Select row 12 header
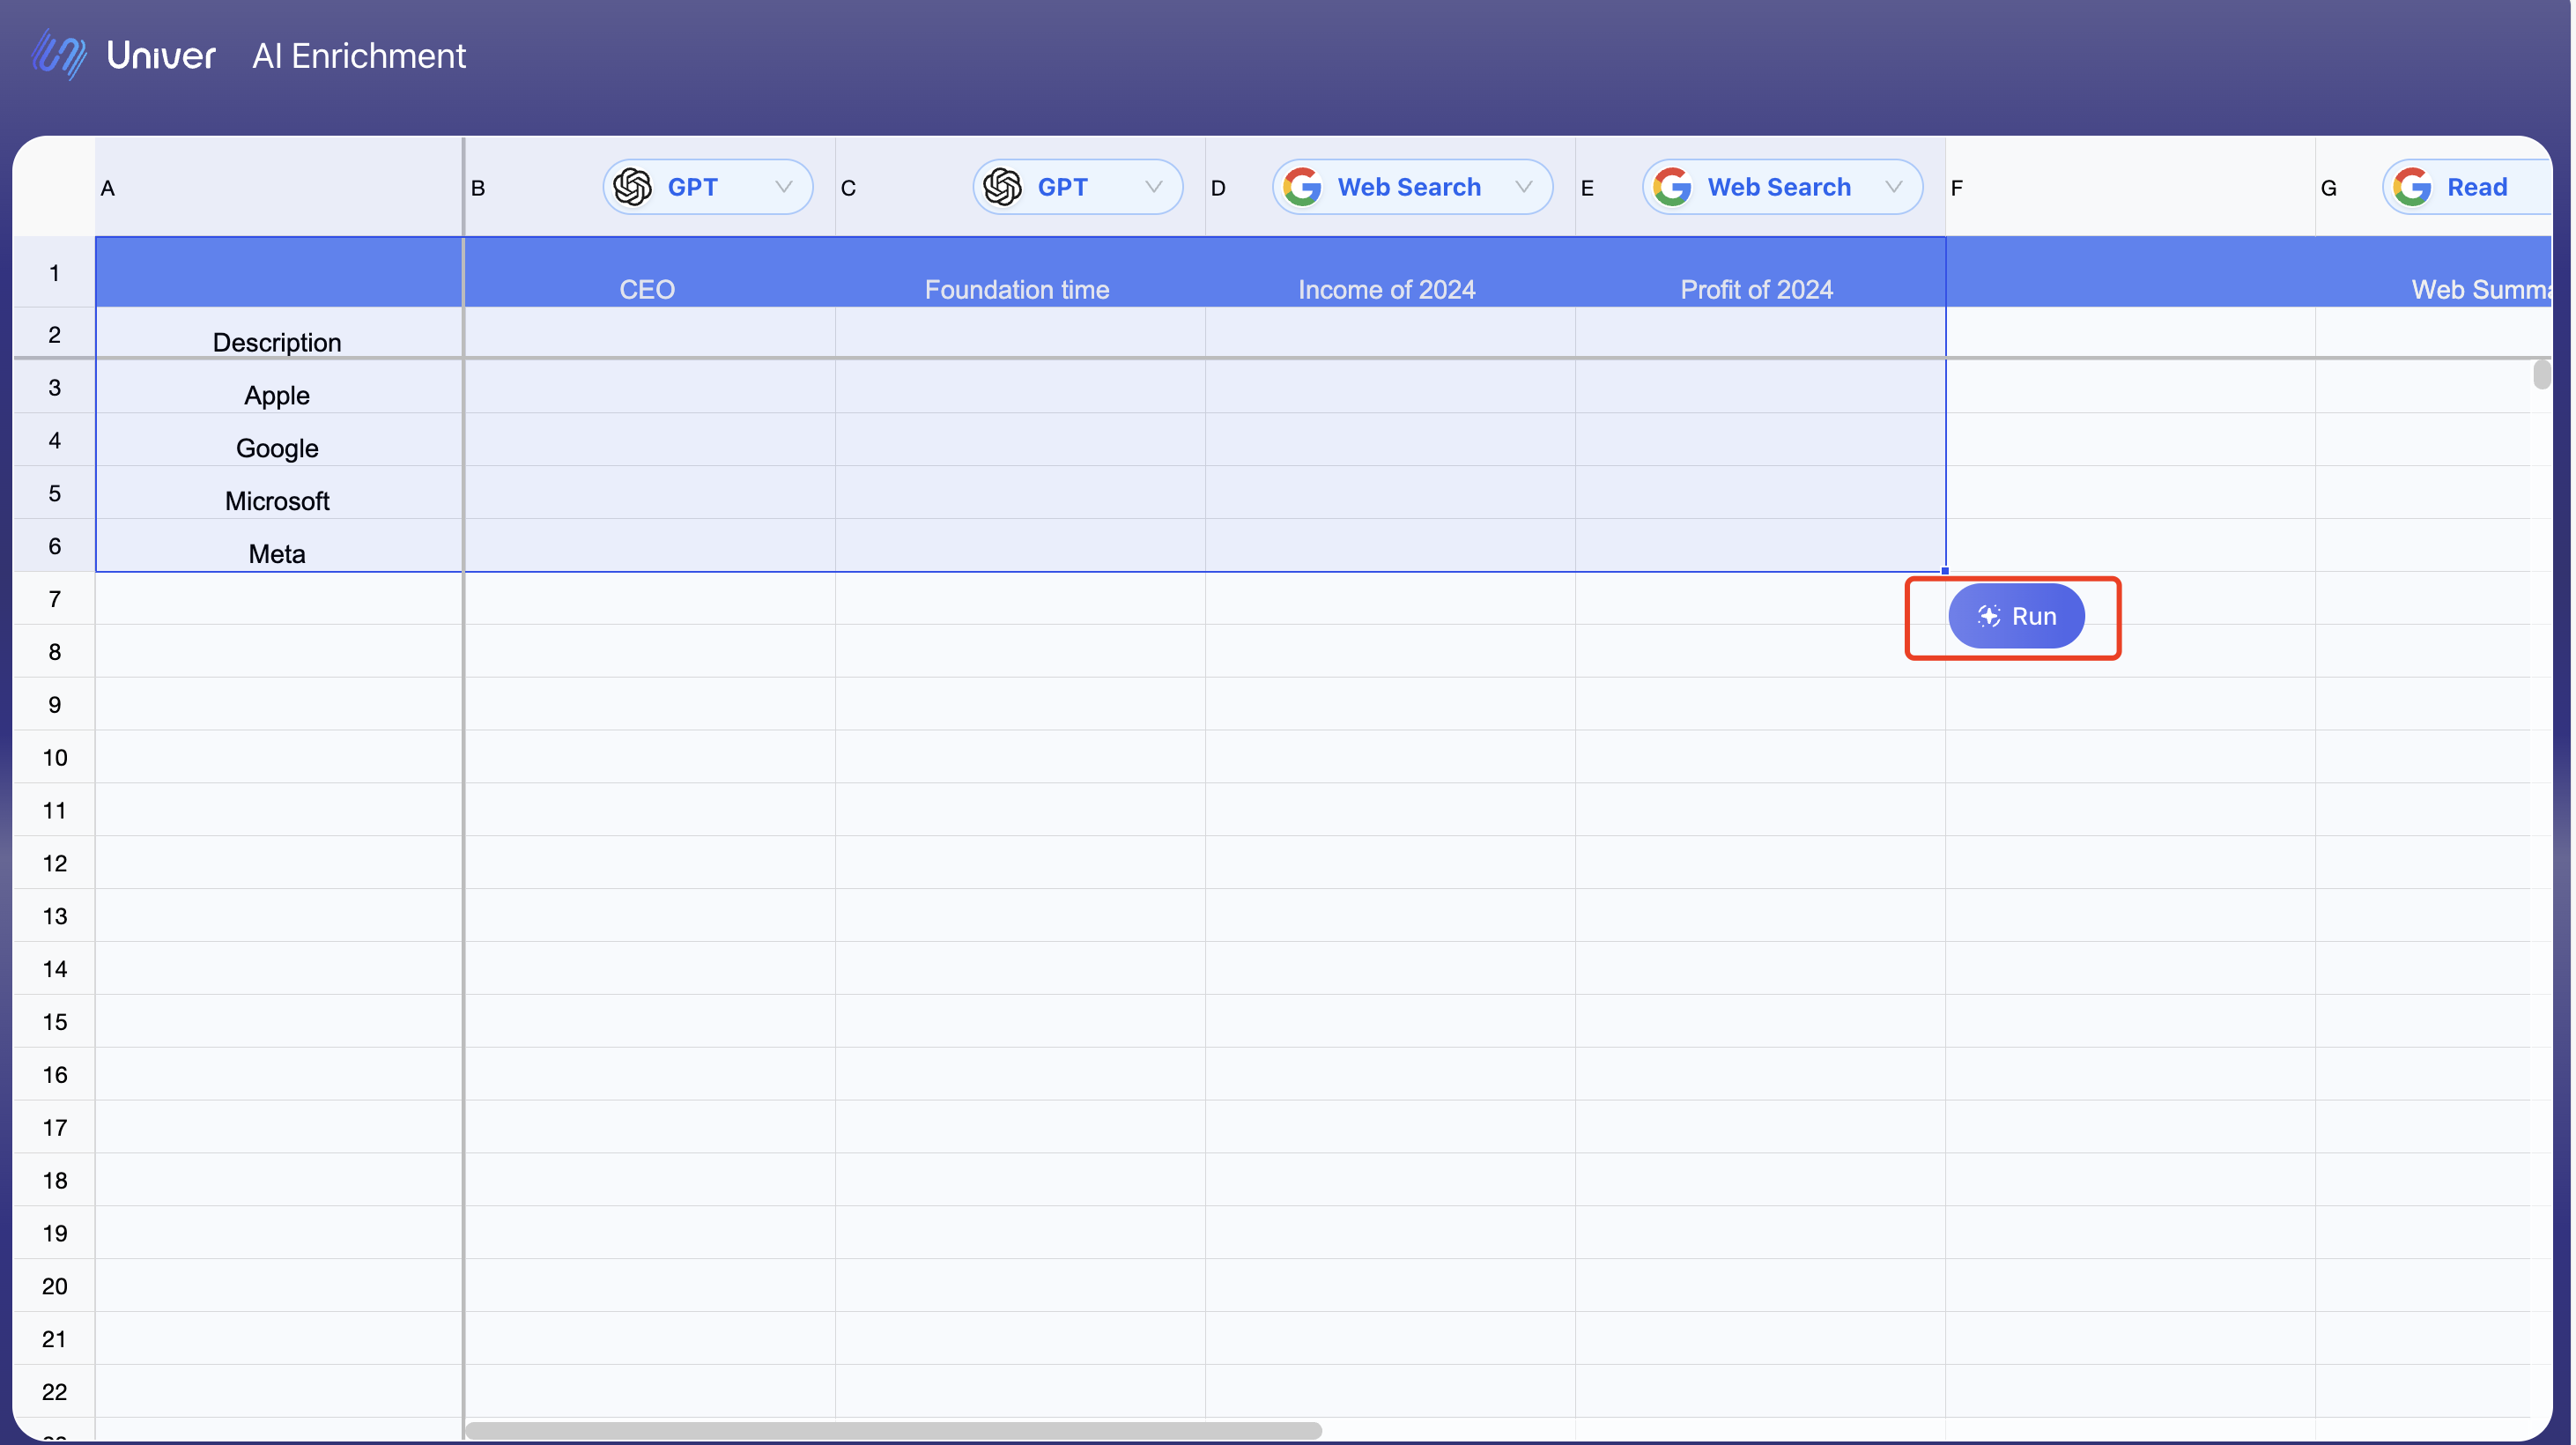The width and height of the screenshot is (2576, 1445). (x=54, y=863)
